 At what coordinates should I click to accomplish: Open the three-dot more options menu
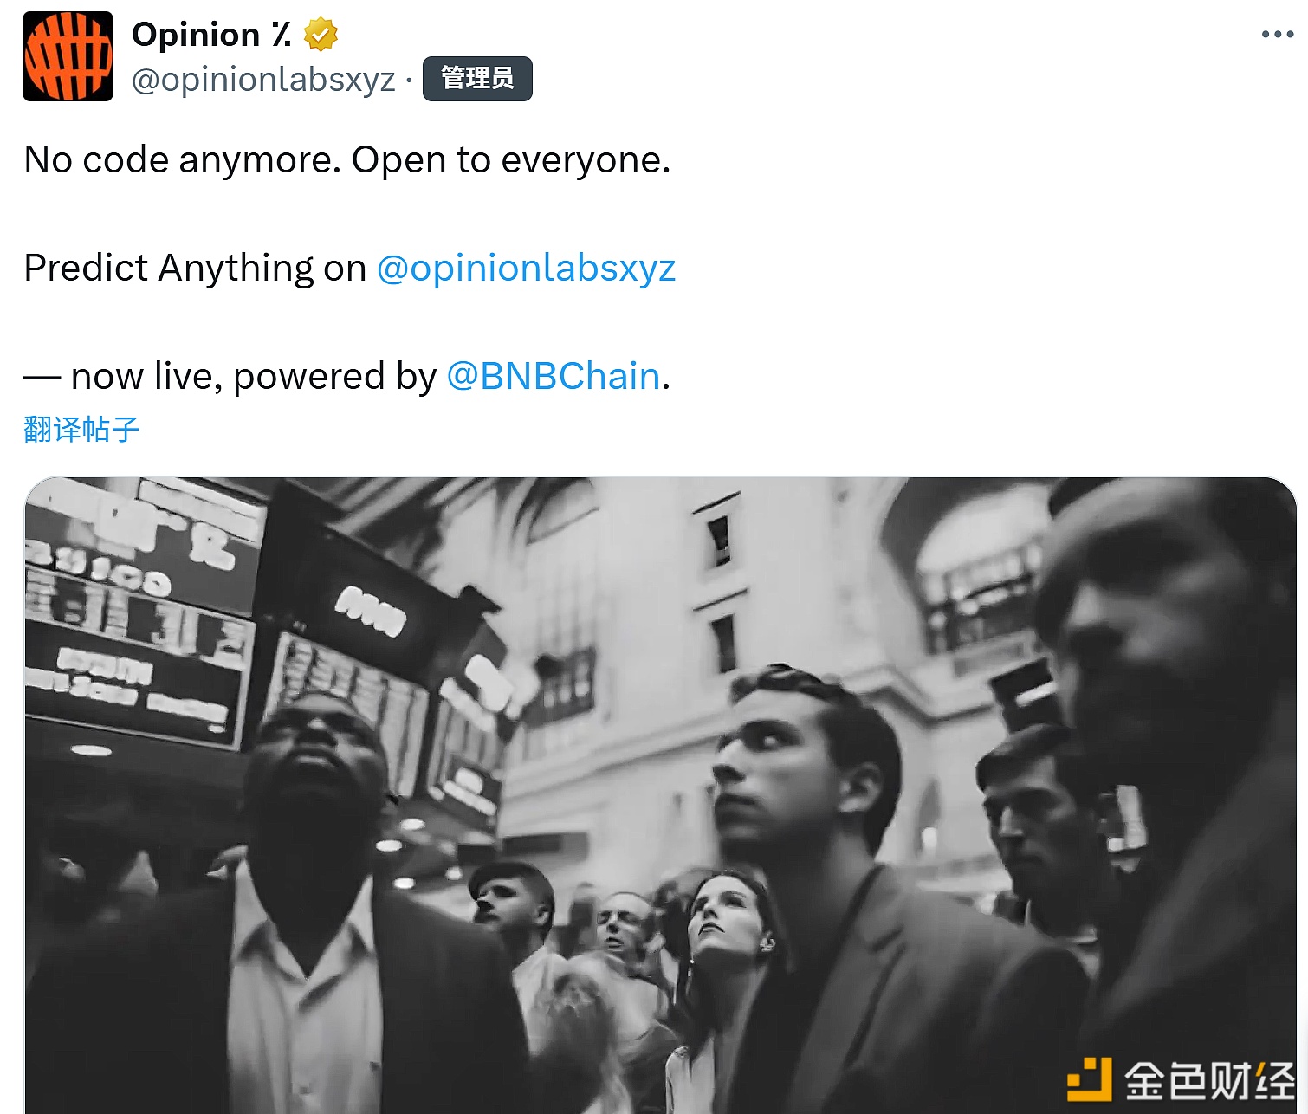1277,35
